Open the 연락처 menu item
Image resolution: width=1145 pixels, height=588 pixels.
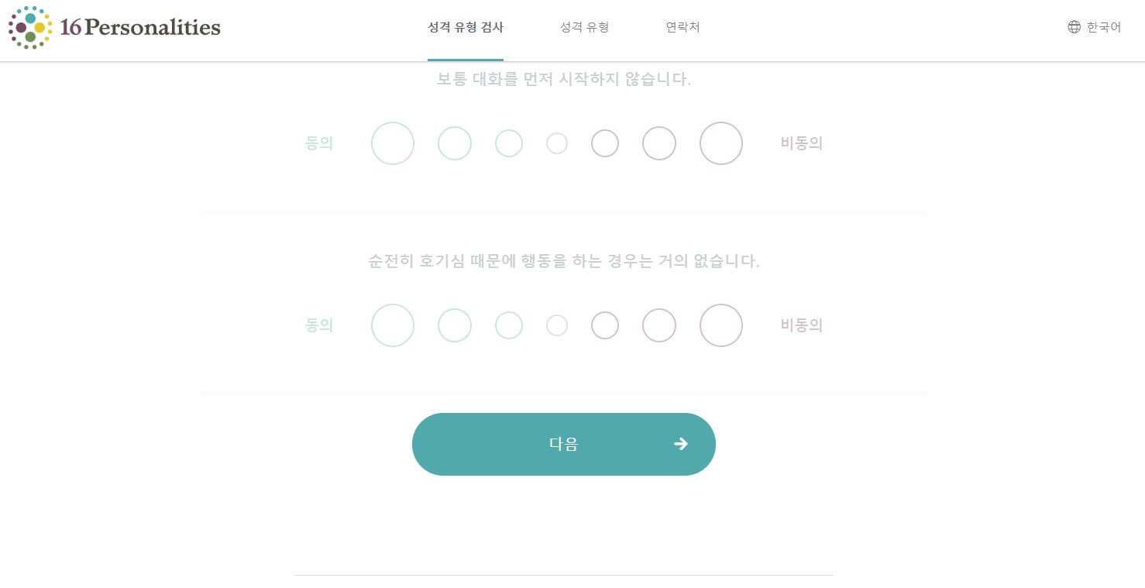click(682, 27)
